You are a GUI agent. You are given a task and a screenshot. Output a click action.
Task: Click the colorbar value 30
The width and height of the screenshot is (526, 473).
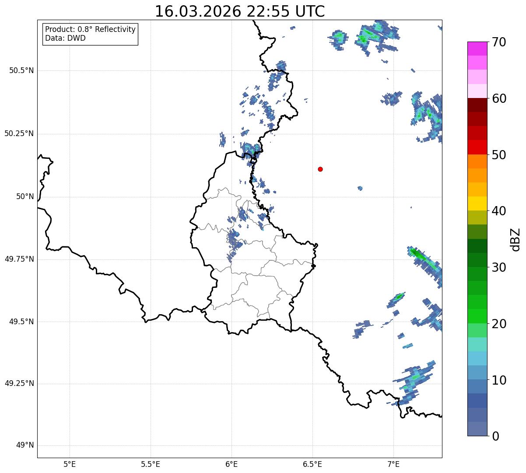499,267
